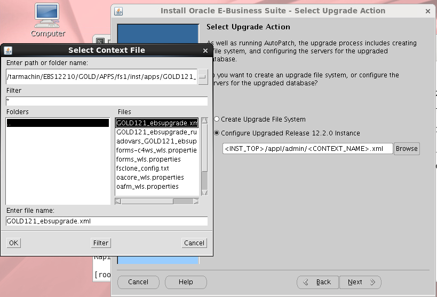This screenshot has height=297, width=437.
Task: Confirm with OK in Select Context File
Action: tap(14, 243)
